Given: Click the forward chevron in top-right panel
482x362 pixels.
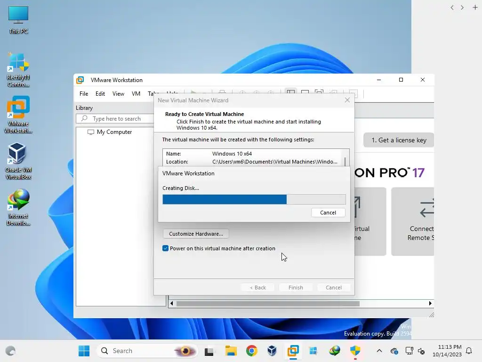Looking at the screenshot, I should coord(462,8).
